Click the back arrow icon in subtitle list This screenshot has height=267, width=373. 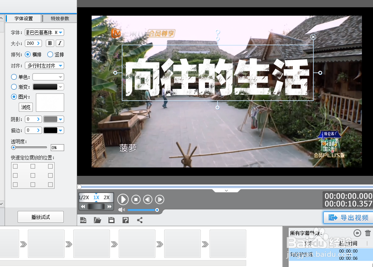[x=357, y=233]
